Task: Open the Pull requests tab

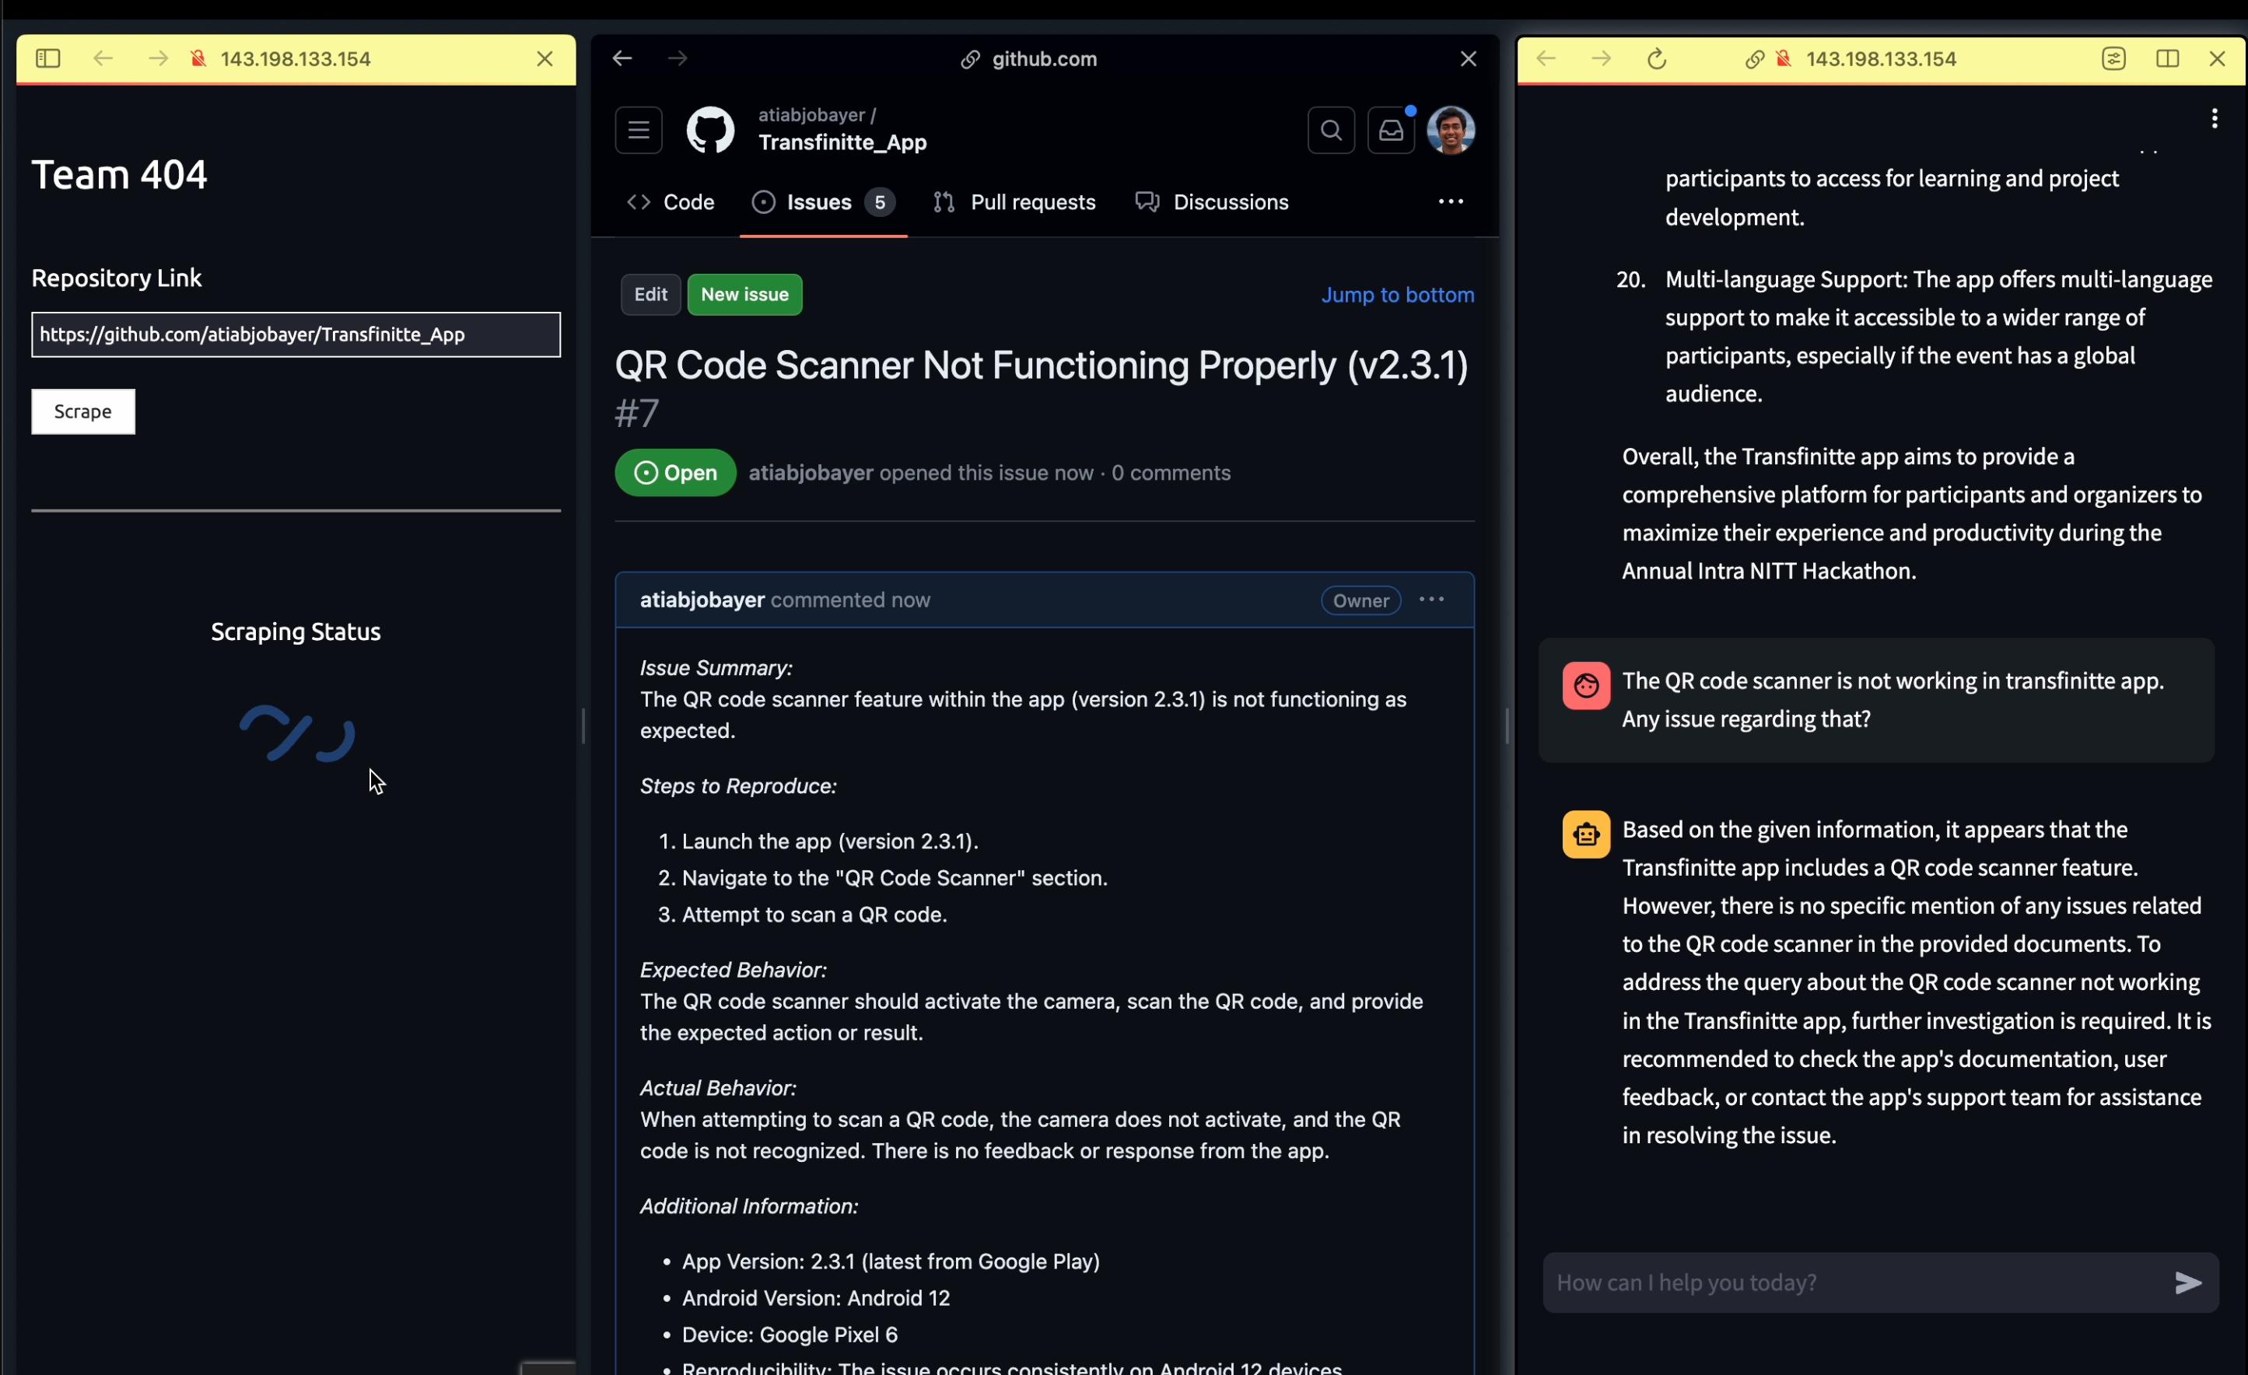Action: pyautogui.click(x=1014, y=201)
